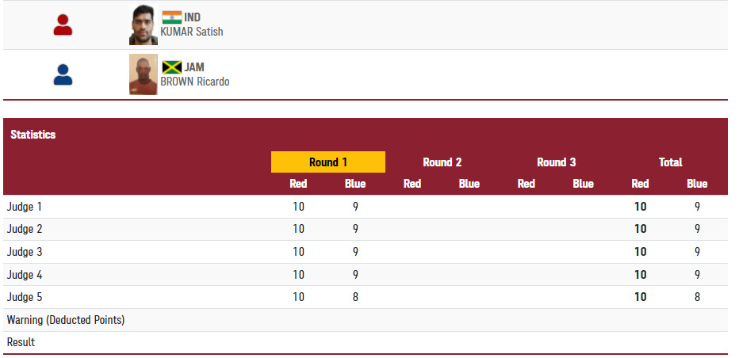Click the Warning (Deducted Points) row
739x358 pixels.
(66, 320)
